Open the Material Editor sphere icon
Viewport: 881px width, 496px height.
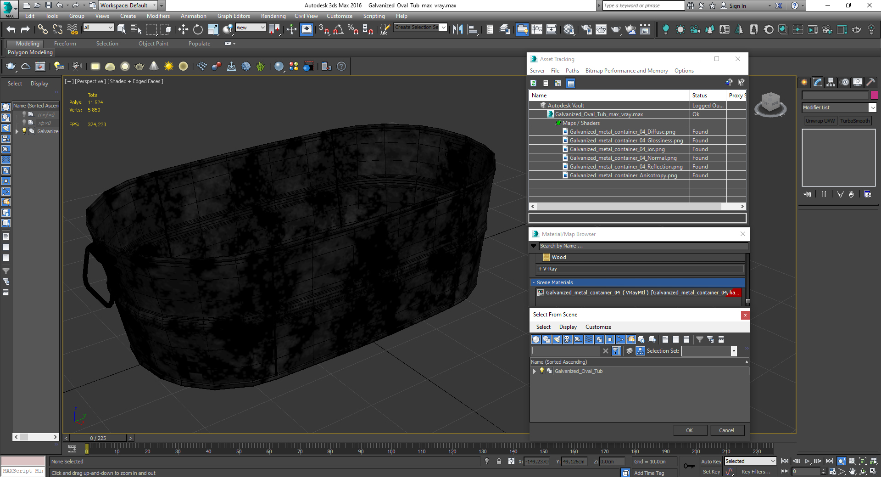coord(569,29)
